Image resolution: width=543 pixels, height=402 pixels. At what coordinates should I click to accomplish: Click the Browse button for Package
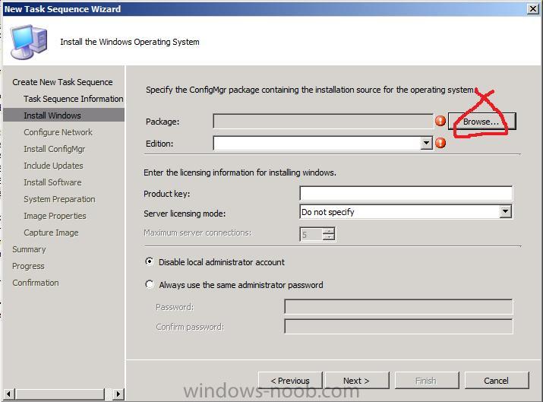(x=481, y=122)
